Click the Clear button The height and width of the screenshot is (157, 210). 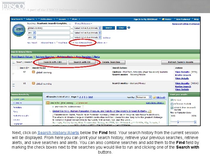tap(121, 28)
